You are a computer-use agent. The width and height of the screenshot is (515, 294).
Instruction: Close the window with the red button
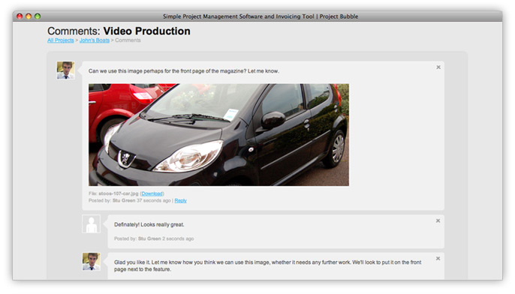point(20,16)
